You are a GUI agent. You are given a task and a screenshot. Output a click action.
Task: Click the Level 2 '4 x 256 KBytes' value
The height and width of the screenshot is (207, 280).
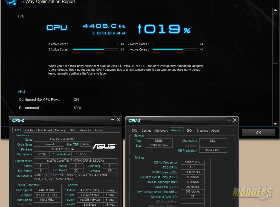[90, 200]
